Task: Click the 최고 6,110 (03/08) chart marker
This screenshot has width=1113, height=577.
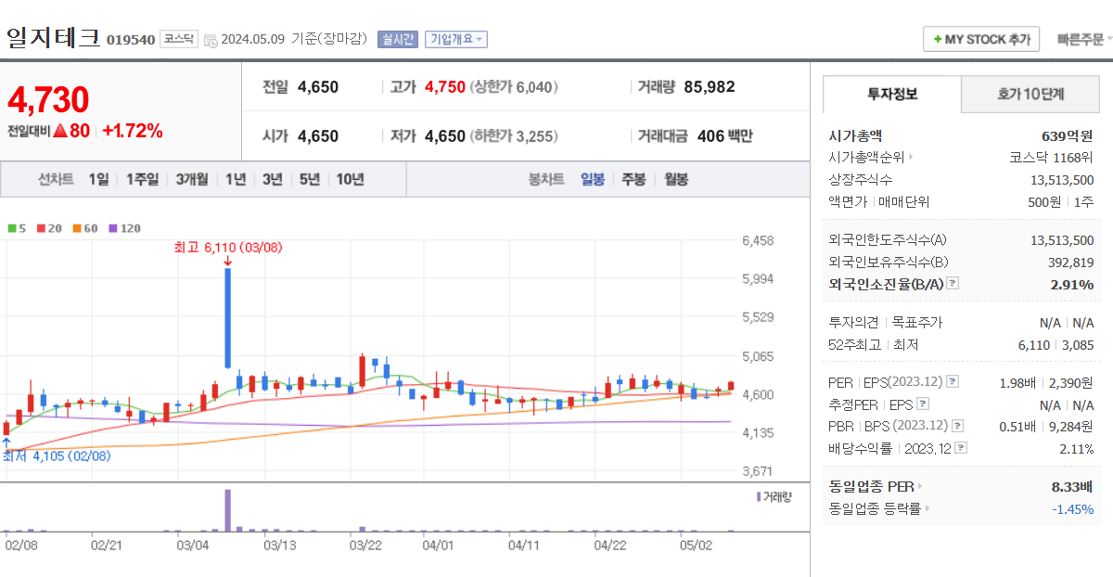Action: click(x=227, y=248)
